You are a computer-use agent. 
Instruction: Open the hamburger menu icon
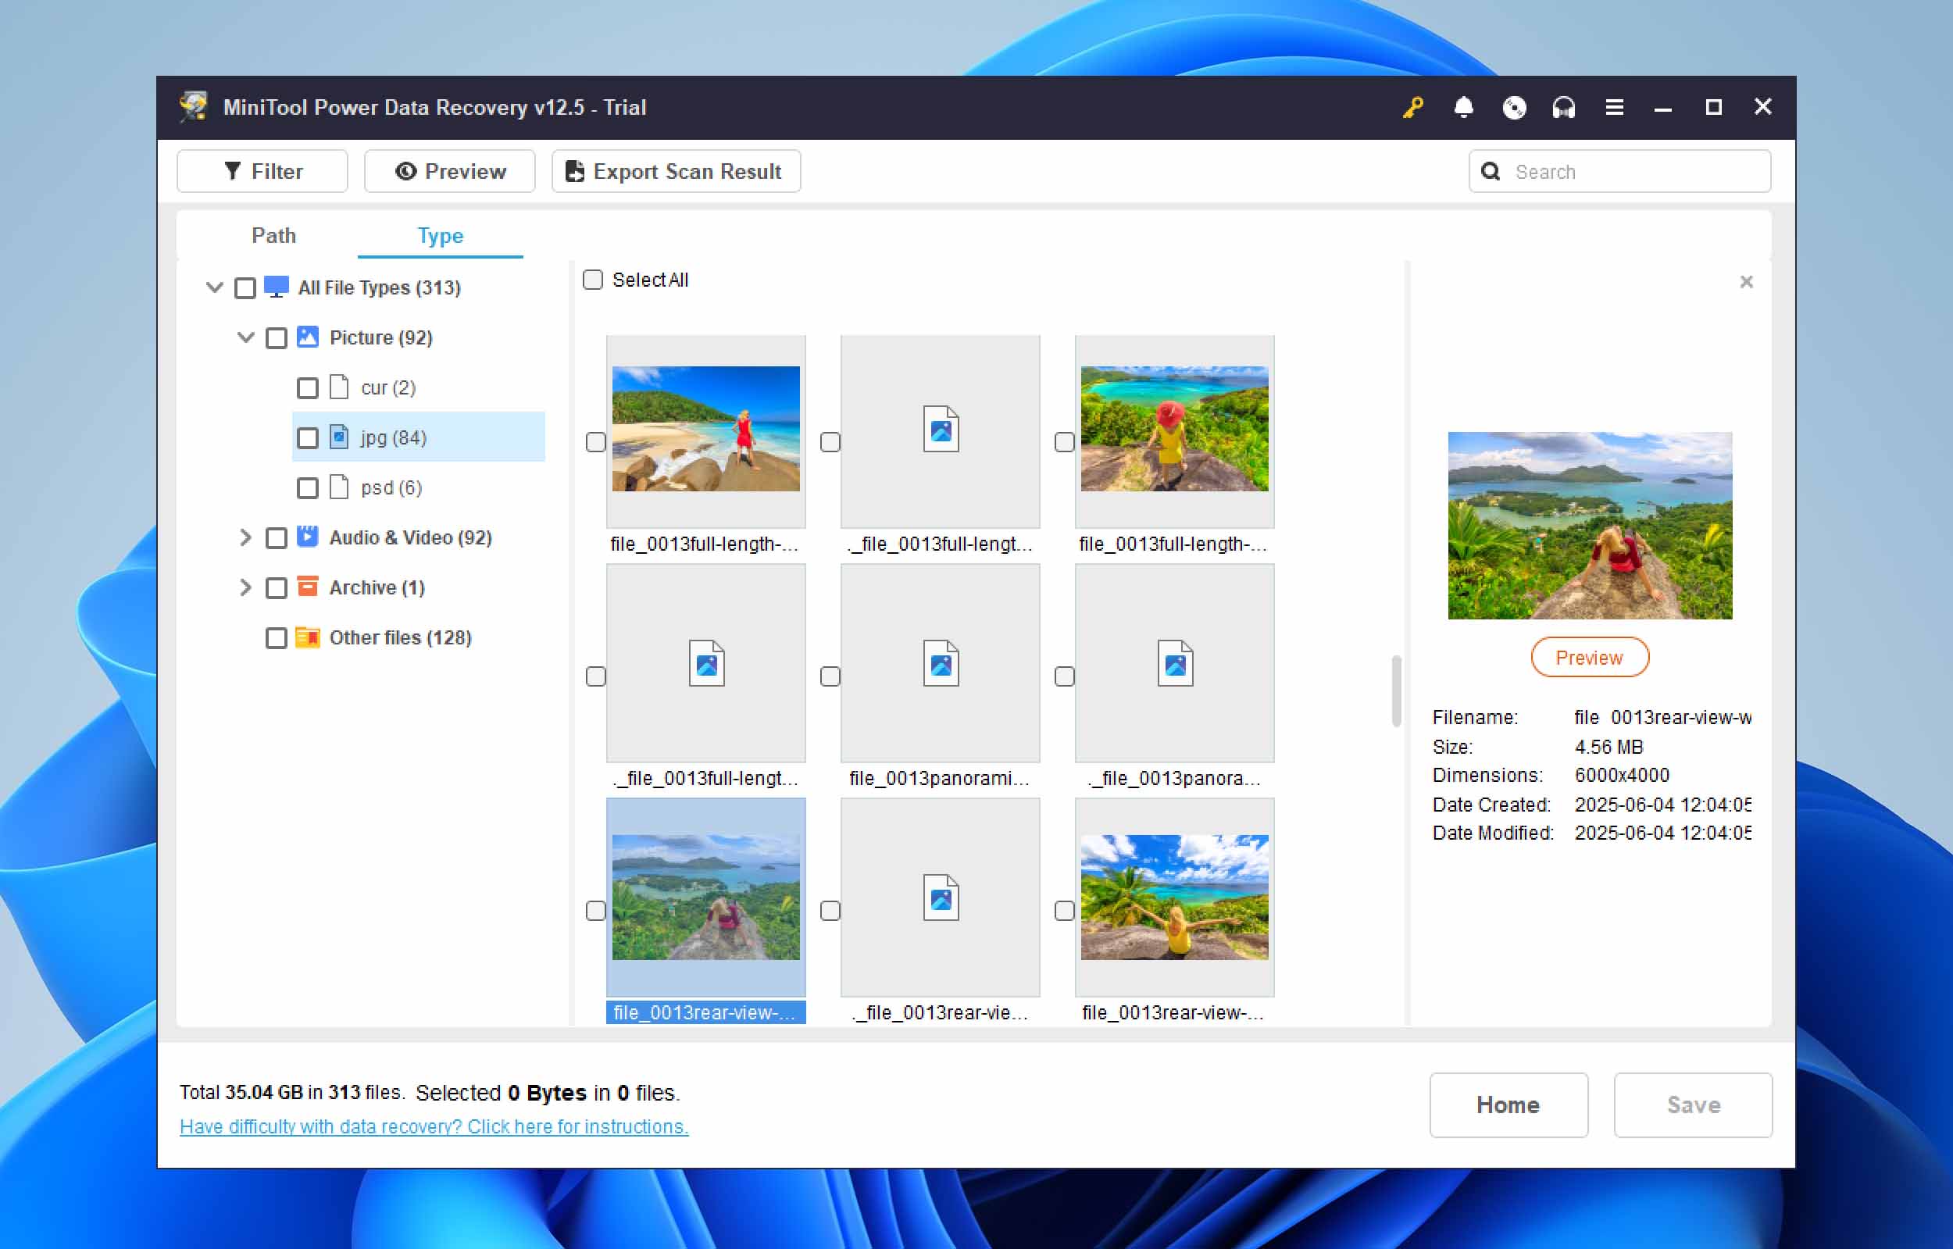1614,107
